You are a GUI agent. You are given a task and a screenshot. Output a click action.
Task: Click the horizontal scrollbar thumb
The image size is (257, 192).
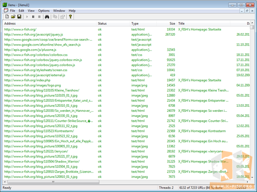tap(53, 181)
